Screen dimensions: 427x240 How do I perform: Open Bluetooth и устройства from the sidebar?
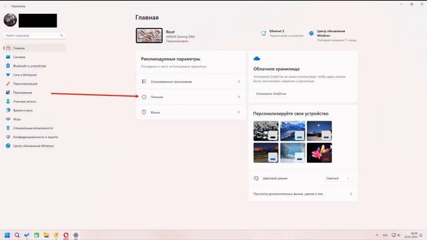[34, 66]
